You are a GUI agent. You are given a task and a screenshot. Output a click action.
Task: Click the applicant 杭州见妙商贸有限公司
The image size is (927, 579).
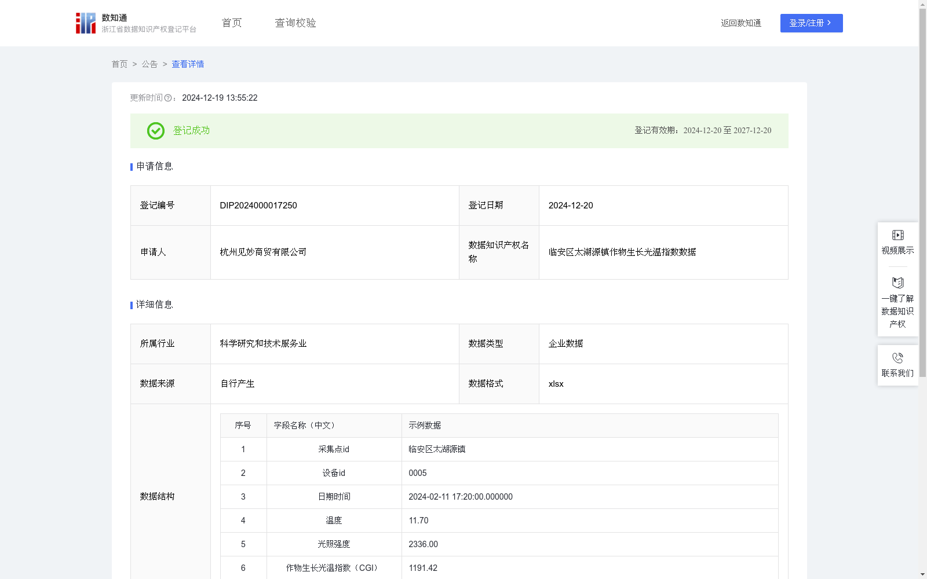click(x=263, y=252)
